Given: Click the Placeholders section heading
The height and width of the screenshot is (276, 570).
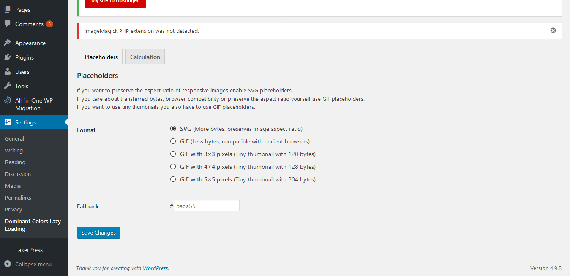Looking at the screenshot, I should click(x=98, y=76).
